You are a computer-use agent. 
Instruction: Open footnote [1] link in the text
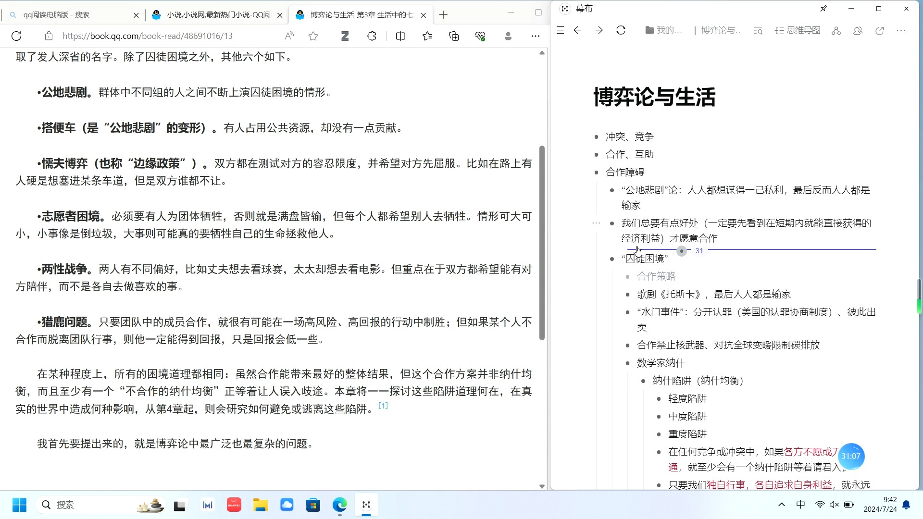point(383,406)
